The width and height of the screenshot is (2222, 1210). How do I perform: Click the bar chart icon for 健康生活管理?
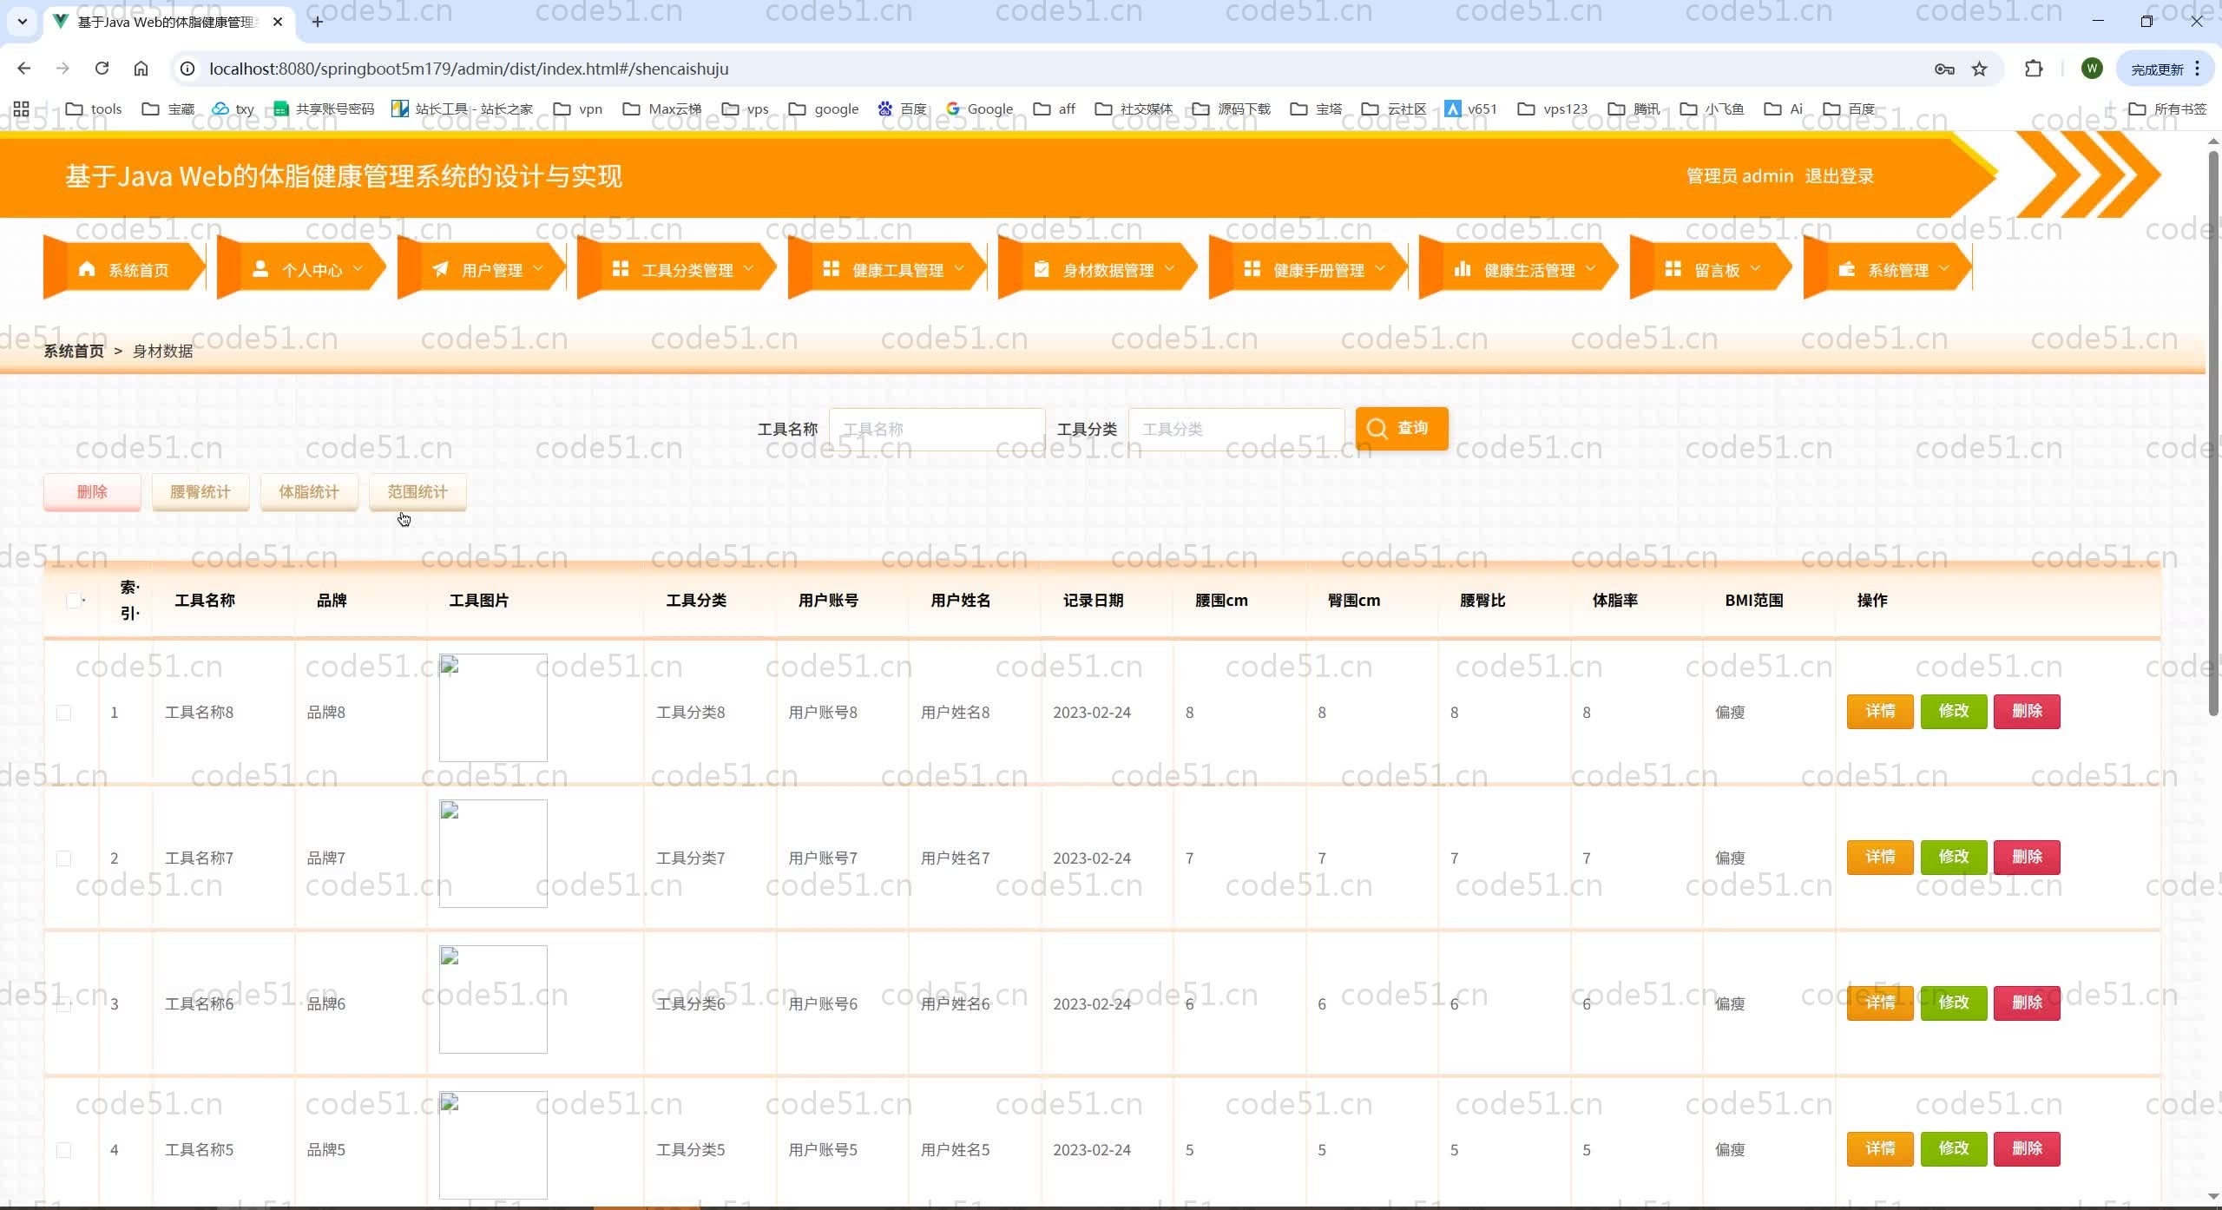[1463, 269]
